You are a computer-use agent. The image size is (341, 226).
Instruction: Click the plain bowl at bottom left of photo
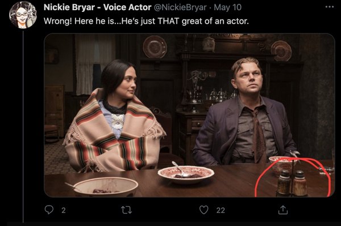click(x=106, y=186)
